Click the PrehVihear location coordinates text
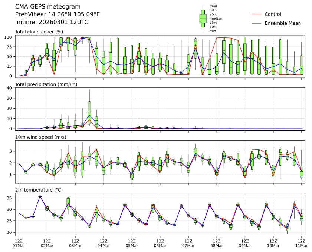The image size is (312, 252). (x=57, y=14)
